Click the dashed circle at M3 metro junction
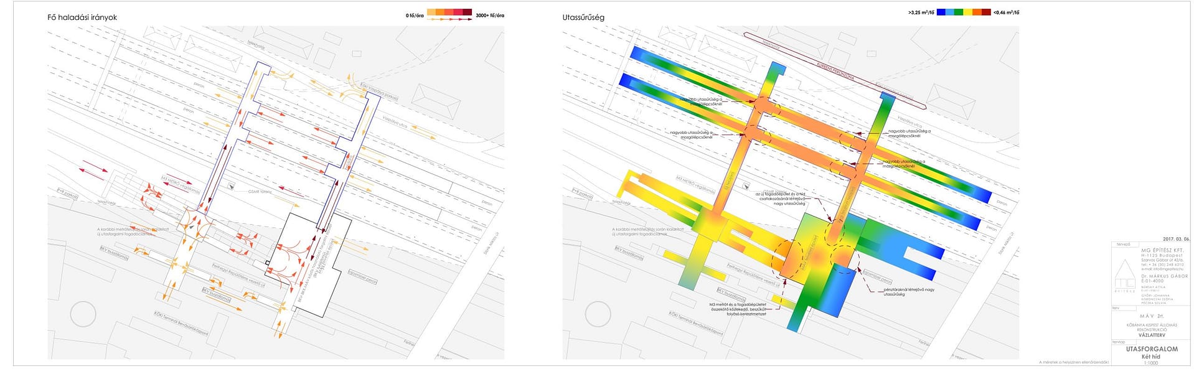The height and width of the screenshot is (379, 1194). (787, 260)
